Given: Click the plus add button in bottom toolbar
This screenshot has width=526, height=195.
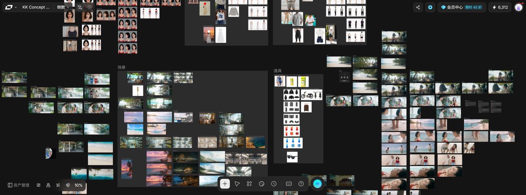Looking at the screenshot, I should [x=225, y=184].
